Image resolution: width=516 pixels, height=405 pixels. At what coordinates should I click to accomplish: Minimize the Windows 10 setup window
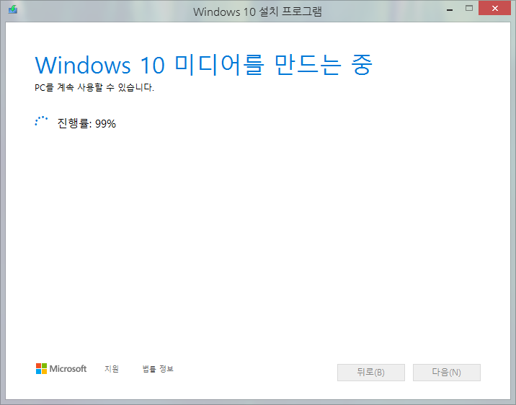[450, 9]
